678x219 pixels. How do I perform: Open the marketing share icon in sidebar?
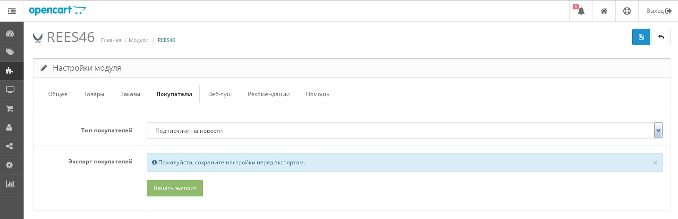pyautogui.click(x=10, y=146)
